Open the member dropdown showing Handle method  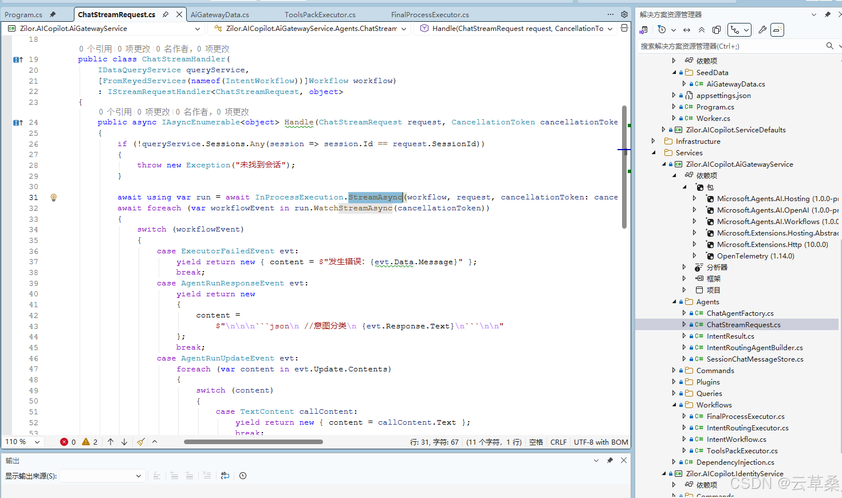click(515, 28)
